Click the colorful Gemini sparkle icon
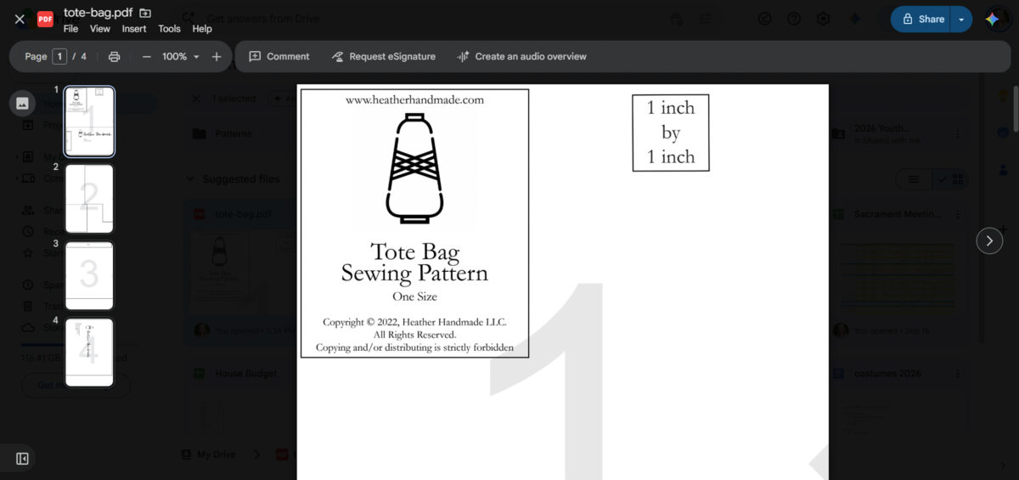This screenshot has height=480, width=1019. coord(993,19)
